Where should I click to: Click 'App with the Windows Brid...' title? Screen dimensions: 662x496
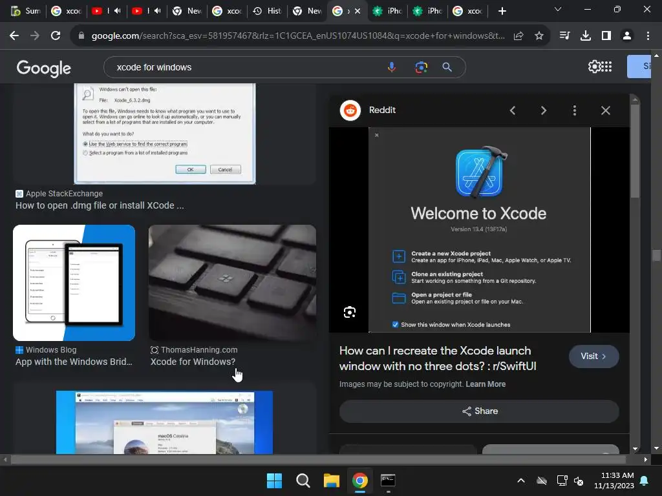74,362
